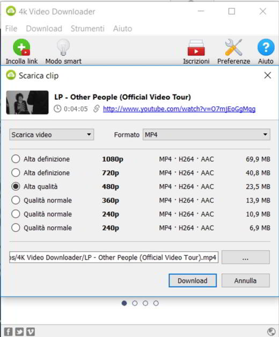The image size is (279, 337).
Task: Open the Strumenti menu
Action: [87, 28]
